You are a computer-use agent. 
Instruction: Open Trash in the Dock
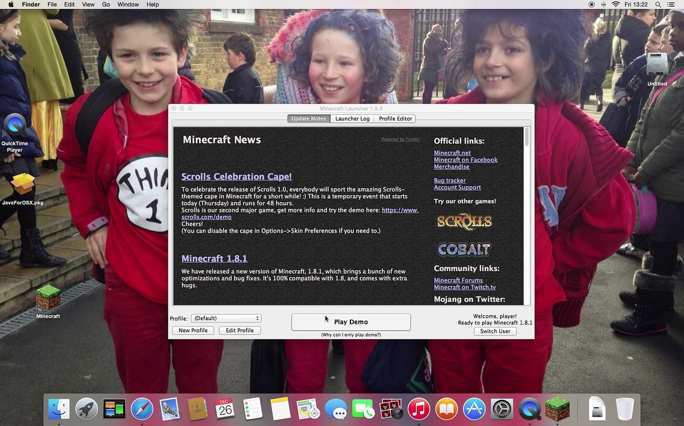coord(625,409)
